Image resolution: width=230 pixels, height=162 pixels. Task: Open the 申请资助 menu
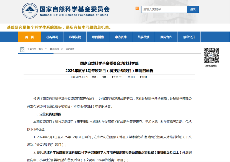coord(121,37)
